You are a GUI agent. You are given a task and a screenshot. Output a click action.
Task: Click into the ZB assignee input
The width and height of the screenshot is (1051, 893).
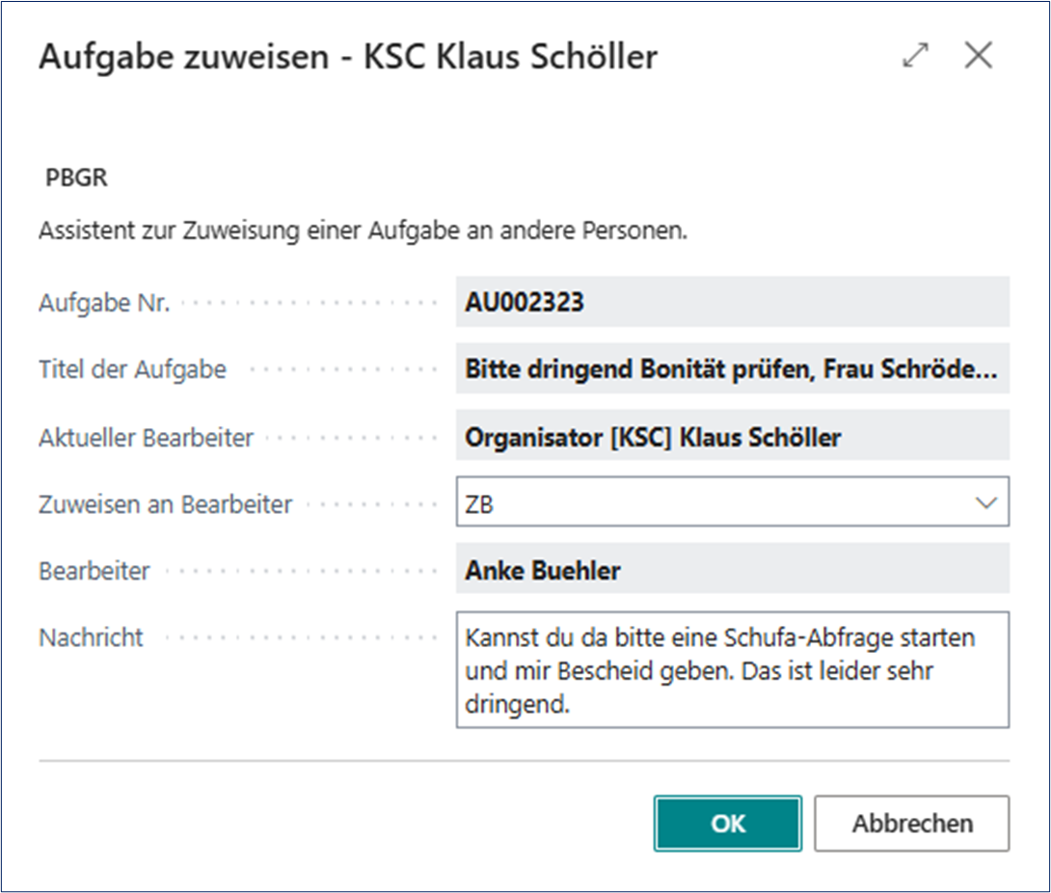(x=714, y=503)
